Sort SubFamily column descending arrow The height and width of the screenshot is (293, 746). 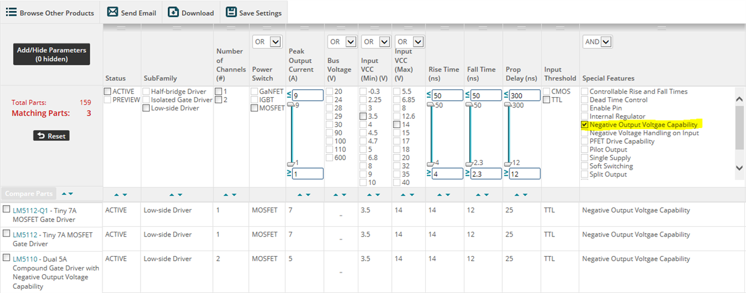tap(180, 195)
